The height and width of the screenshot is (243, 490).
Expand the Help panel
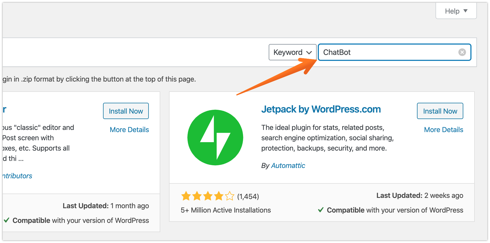[456, 11]
